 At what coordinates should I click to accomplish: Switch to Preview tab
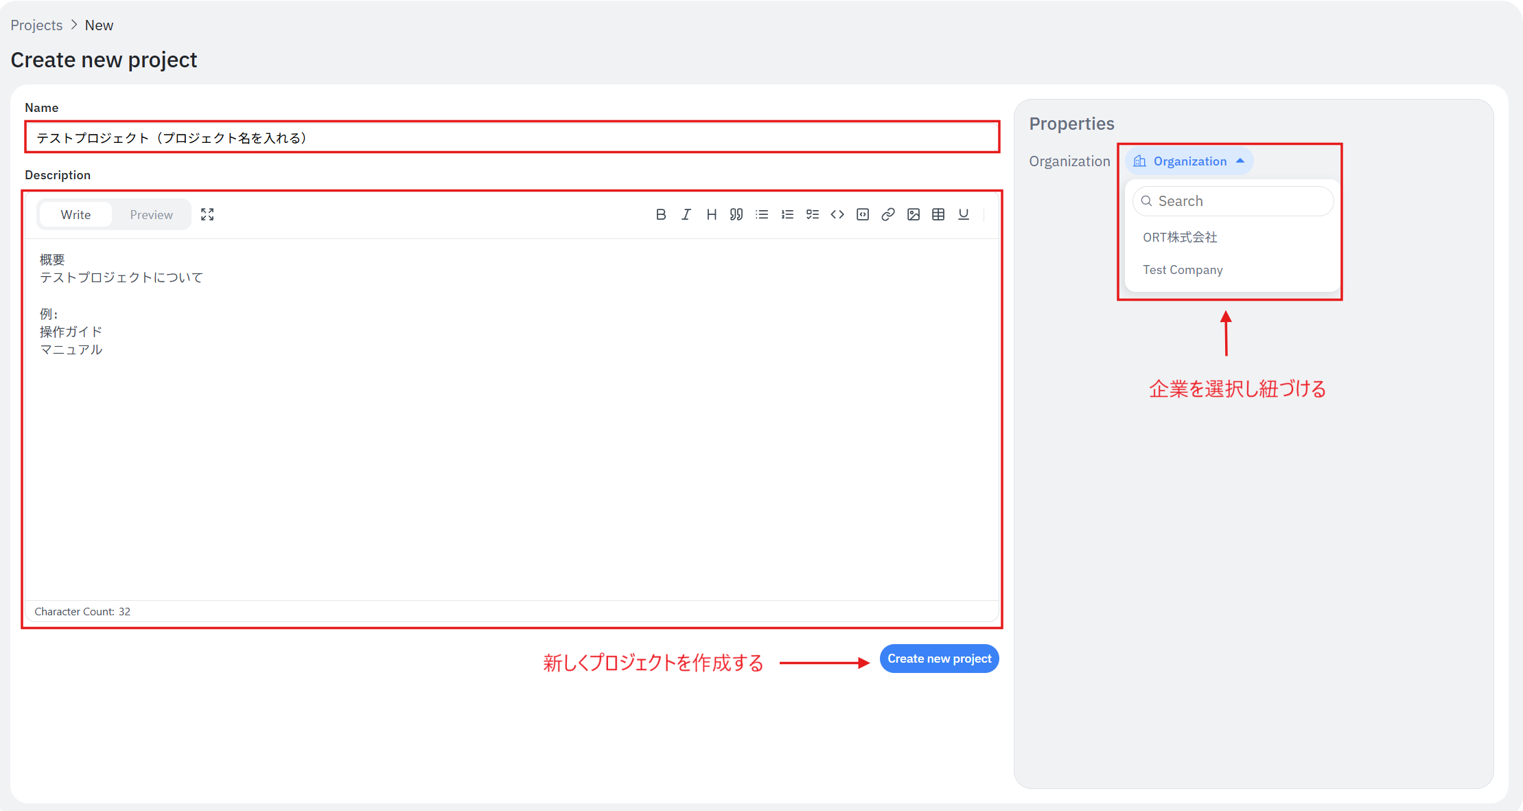coord(151,214)
